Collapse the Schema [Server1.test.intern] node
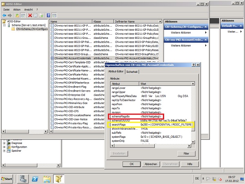The width and height of the screenshot is (245, 184). pos(4,25)
